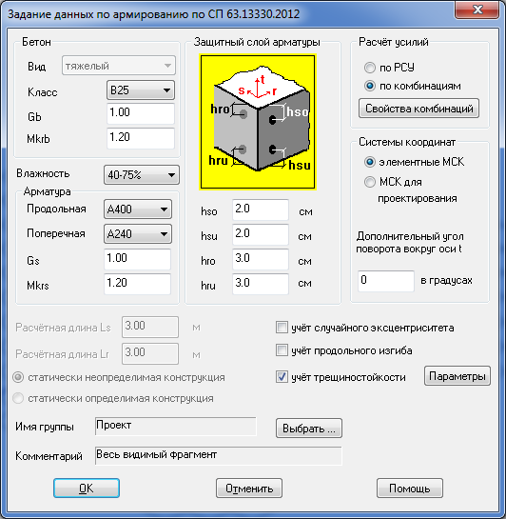
Task: Open the transverse rebar A240 dropdown
Action: [138, 234]
